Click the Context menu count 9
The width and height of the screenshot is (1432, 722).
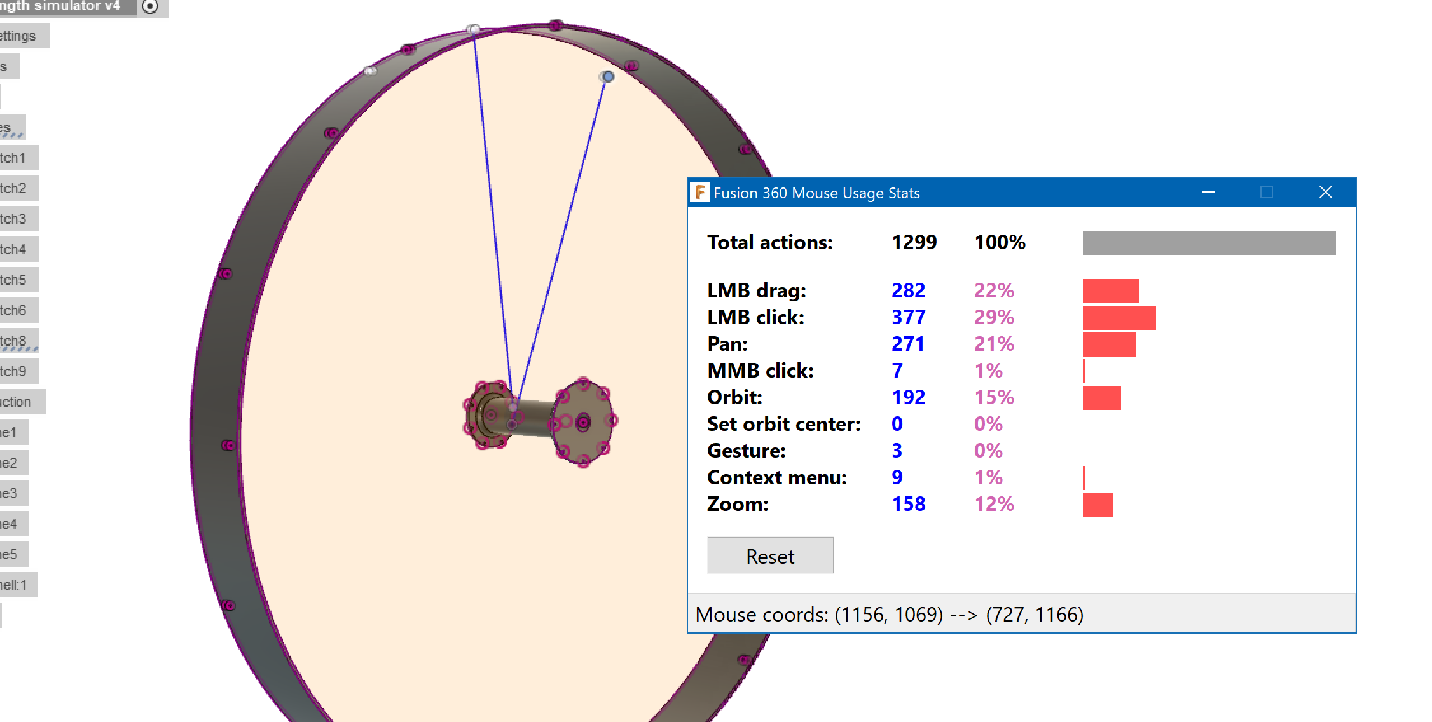(897, 477)
